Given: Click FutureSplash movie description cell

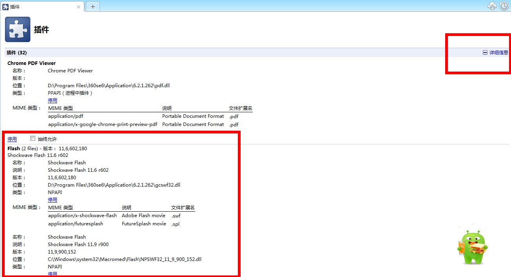Looking at the screenshot, I should pos(144,224).
